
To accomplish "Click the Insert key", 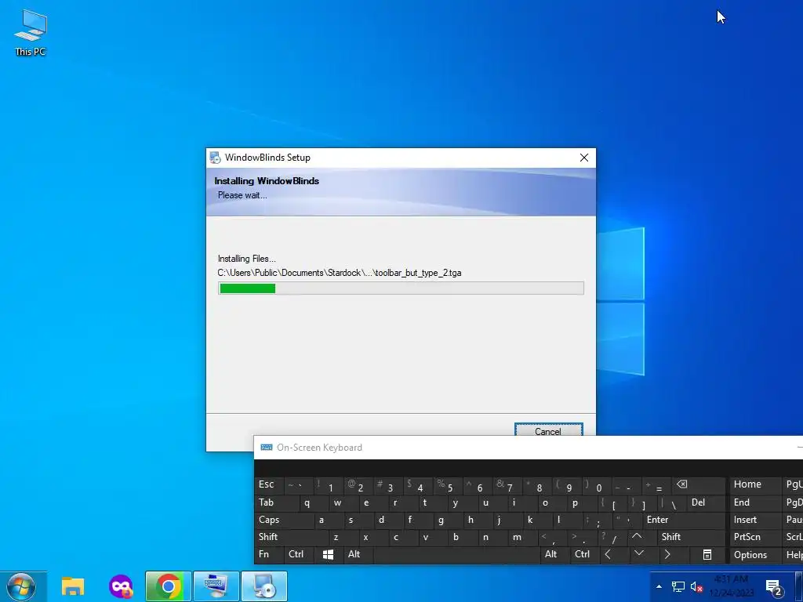I will tap(755, 520).
